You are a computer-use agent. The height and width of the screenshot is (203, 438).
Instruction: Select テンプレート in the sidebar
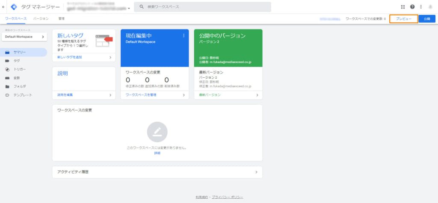(x=24, y=95)
